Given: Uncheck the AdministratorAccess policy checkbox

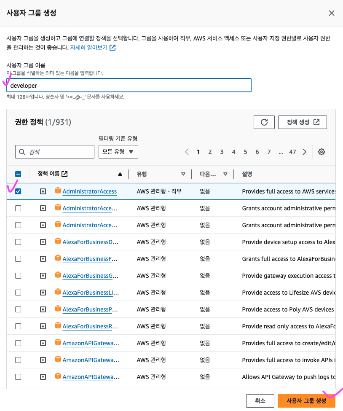Looking at the screenshot, I should [18, 191].
